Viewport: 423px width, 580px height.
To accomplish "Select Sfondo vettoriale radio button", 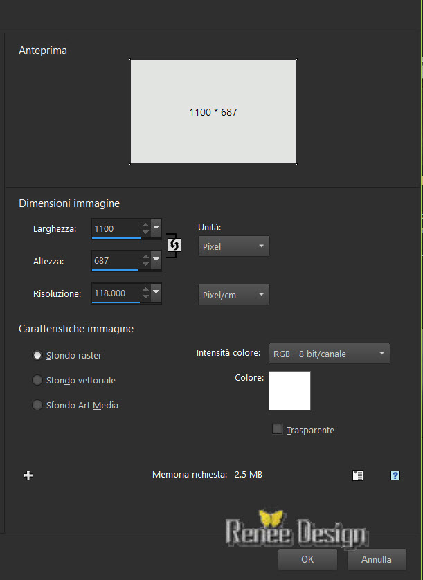I will click(37, 380).
